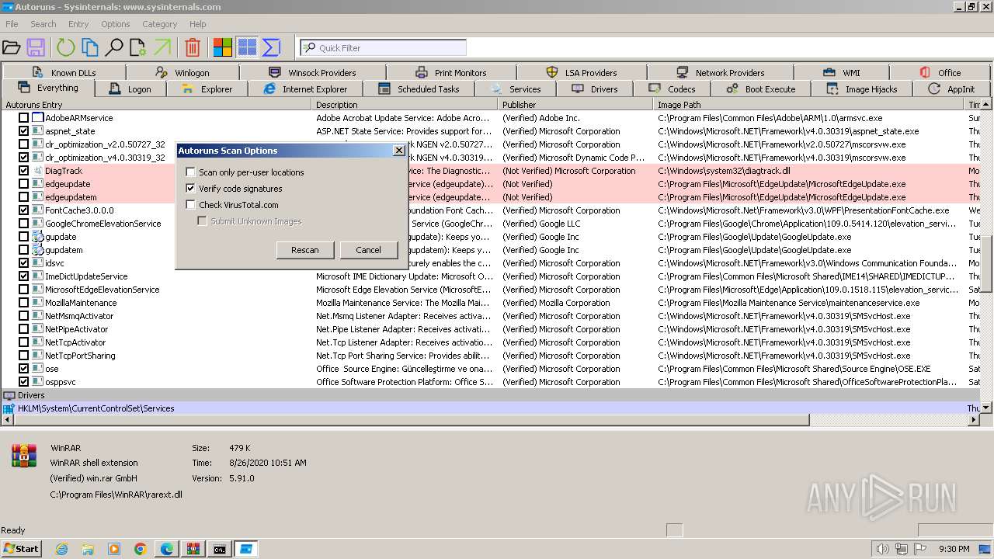This screenshot has height=559, width=994.
Task: Click the Sigma VirusTotal toolbar icon
Action: click(271, 48)
